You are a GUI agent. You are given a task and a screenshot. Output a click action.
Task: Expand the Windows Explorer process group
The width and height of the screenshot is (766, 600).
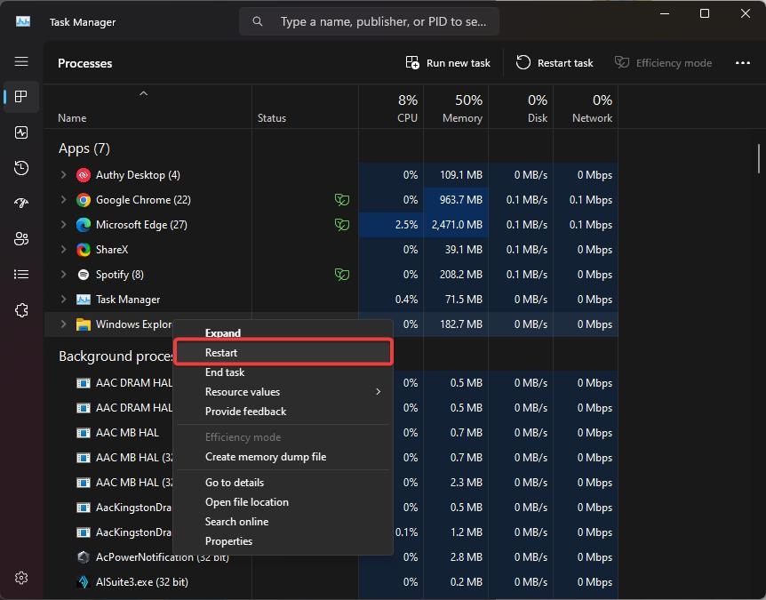pos(63,324)
